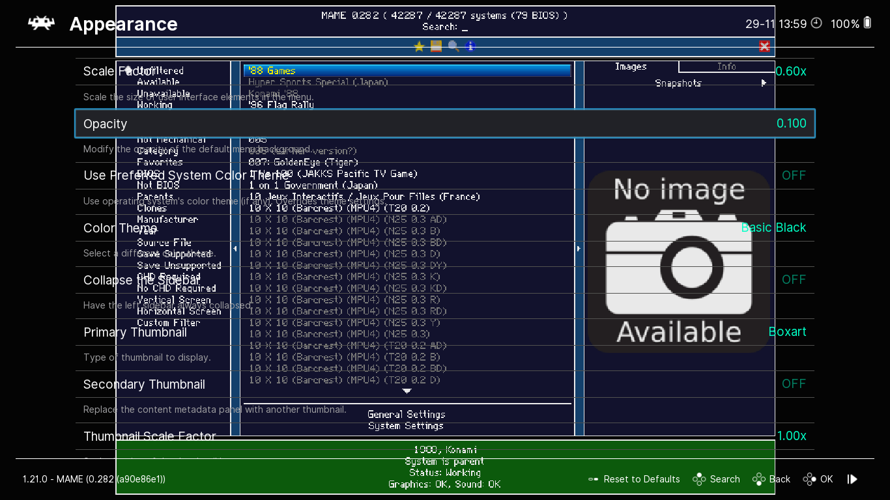Open Color Theme selector showing Basic Black
Screen dimensions: 890x500
coord(773,228)
